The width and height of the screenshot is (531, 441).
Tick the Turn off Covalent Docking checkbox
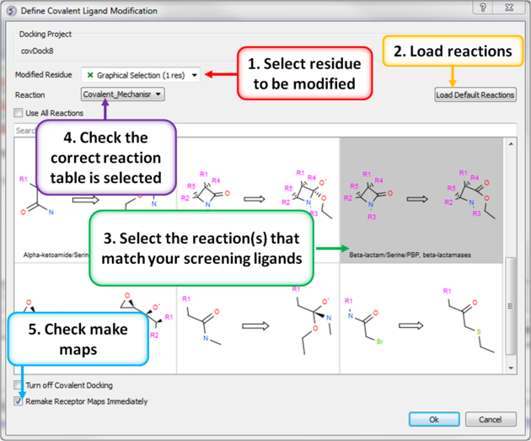[x=19, y=385]
